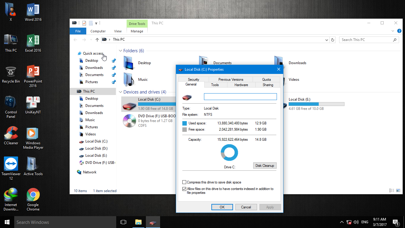Open the recent locations dropdown beside Forward
The width and height of the screenshot is (405, 228).
coord(91,40)
